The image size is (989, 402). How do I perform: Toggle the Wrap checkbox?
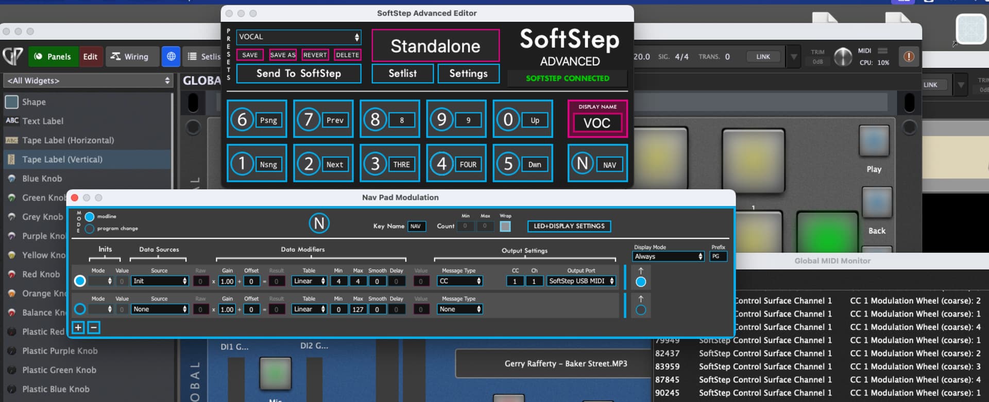[x=505, y=226]
